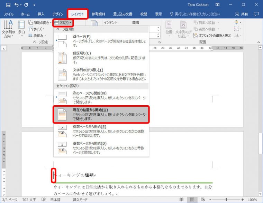Open the 段組み columns dropdown
Image resolution: width=263 pixels, height=203 pixels.
tap(37, 36)
